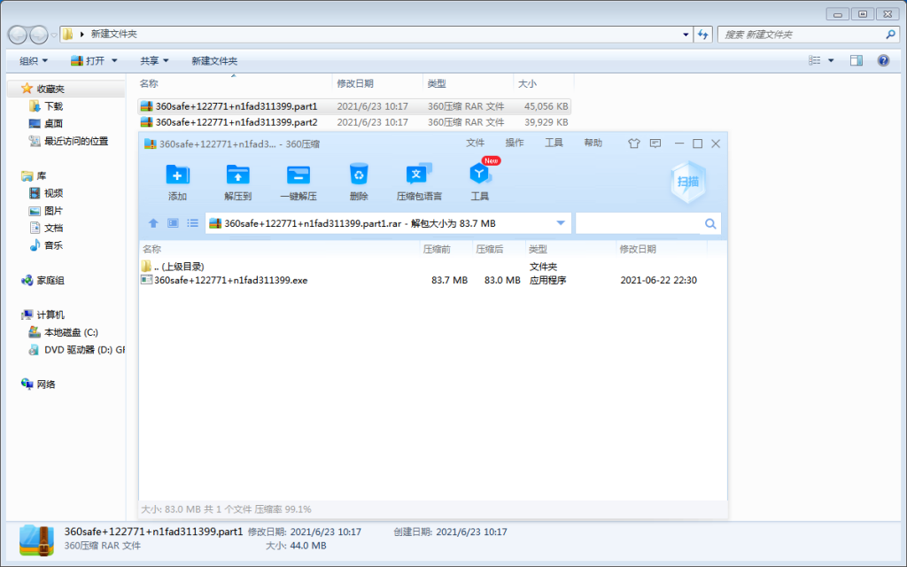This screenshot has height=567, width=907.
Task: Select file 360safe+122771+n1fad311399.part2
Action: pos(354,122)
